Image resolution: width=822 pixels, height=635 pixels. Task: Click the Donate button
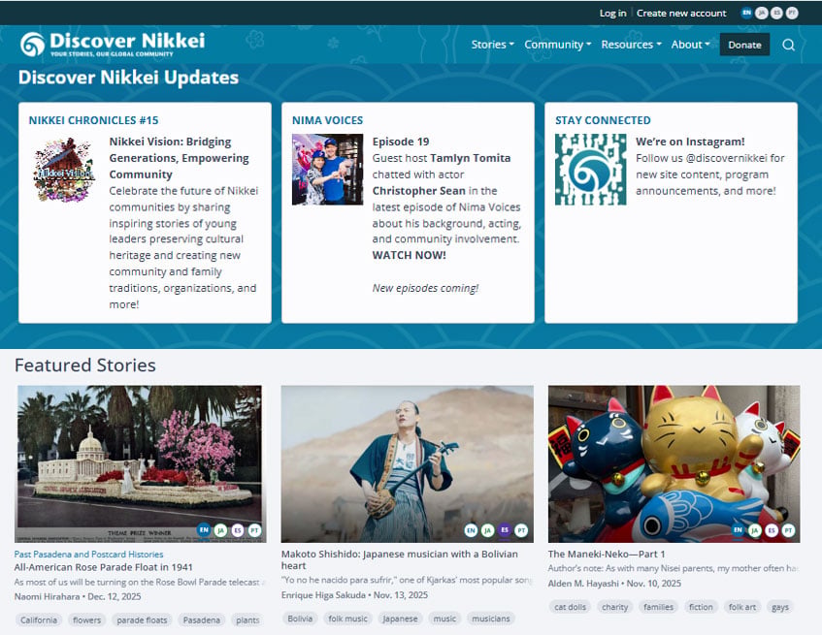(744, 45)
